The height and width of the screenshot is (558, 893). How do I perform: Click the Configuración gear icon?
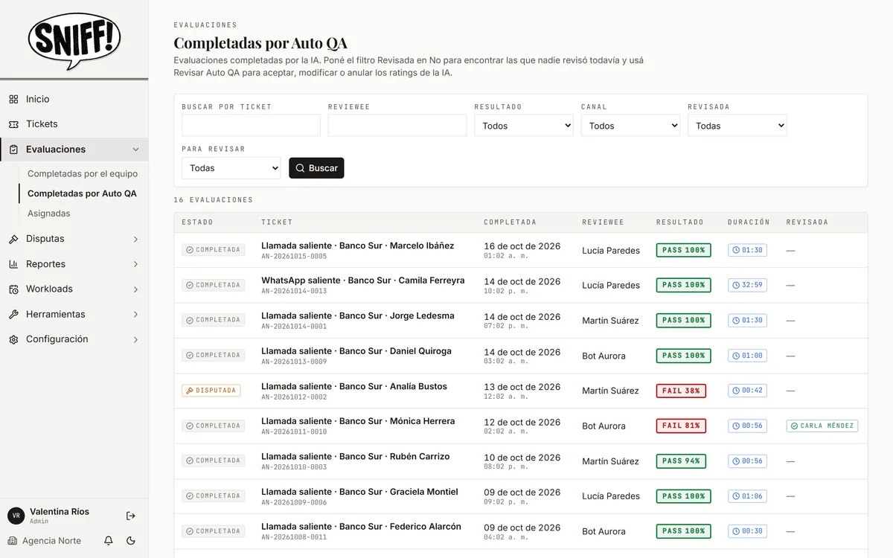tap(13, 339)
